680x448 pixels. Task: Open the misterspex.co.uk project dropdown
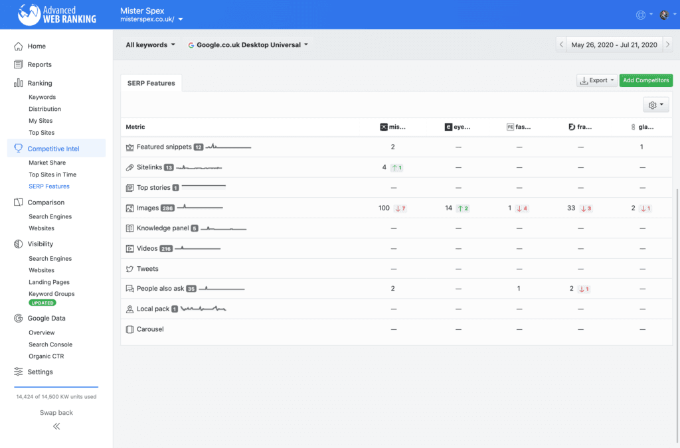pos(151,19)
